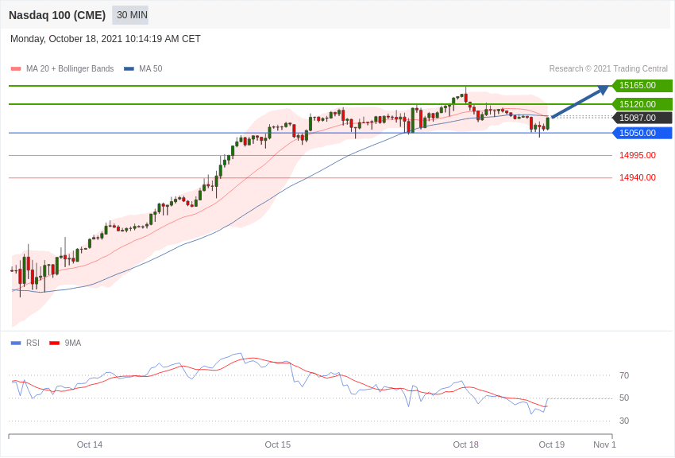Click the Oct 18 date axis label
Image resolution: width=675 pixels, height=458 pixels.
coord(466,444)
